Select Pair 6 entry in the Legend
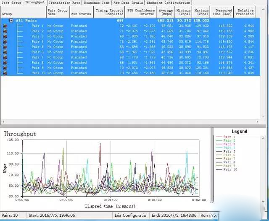Viewport: 269px width, 221px height. (230, 155)
